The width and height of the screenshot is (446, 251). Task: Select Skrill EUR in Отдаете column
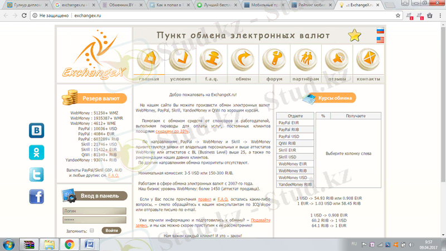point(295,150)
